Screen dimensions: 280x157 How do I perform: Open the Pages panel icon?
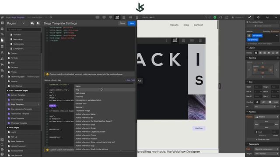tap(2, 40)
